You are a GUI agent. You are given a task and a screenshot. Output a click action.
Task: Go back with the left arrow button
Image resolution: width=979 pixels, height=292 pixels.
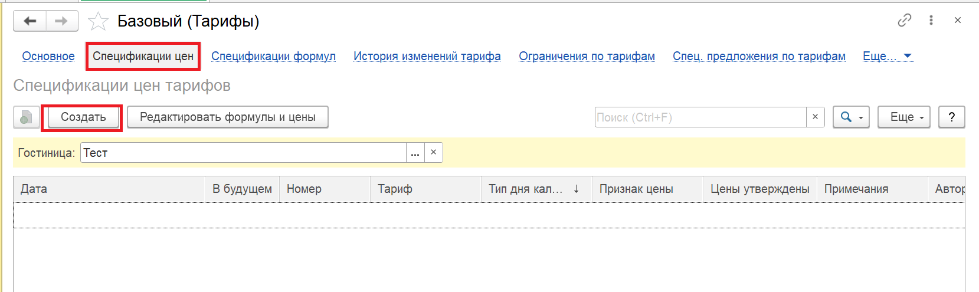pos(30,21)
